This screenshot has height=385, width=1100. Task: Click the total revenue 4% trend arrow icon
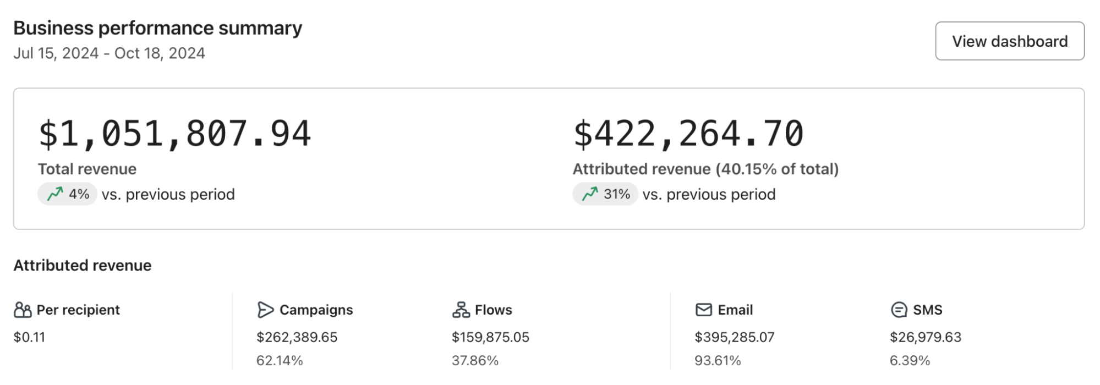[x=55, y=194]
